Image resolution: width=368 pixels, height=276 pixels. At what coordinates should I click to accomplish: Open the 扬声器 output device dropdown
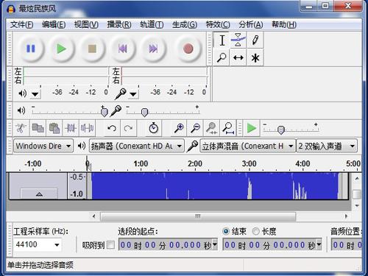coord(137,146)
